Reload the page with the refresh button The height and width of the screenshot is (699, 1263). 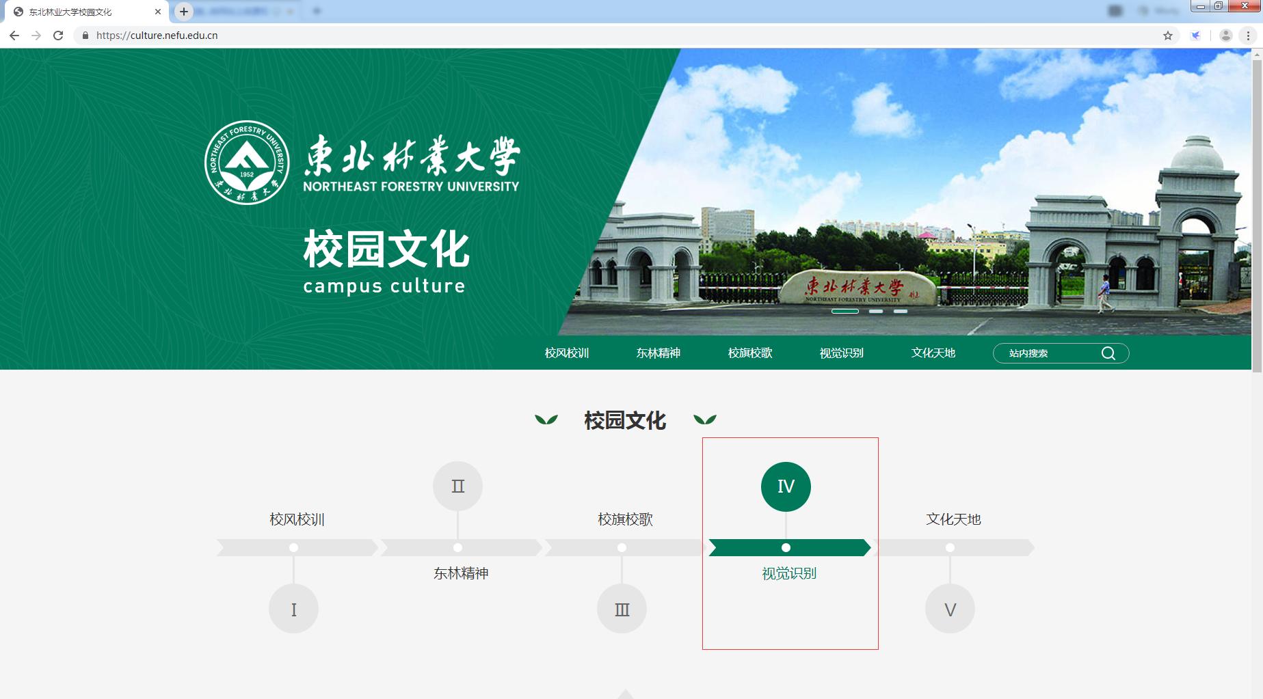[x=58, y=36]
